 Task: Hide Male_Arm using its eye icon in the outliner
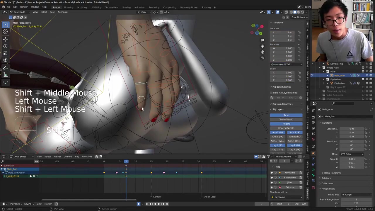coord(367,75)
